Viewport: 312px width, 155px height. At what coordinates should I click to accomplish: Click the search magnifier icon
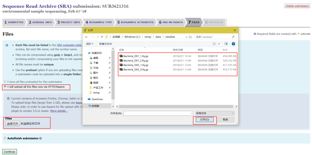point(233,37)
